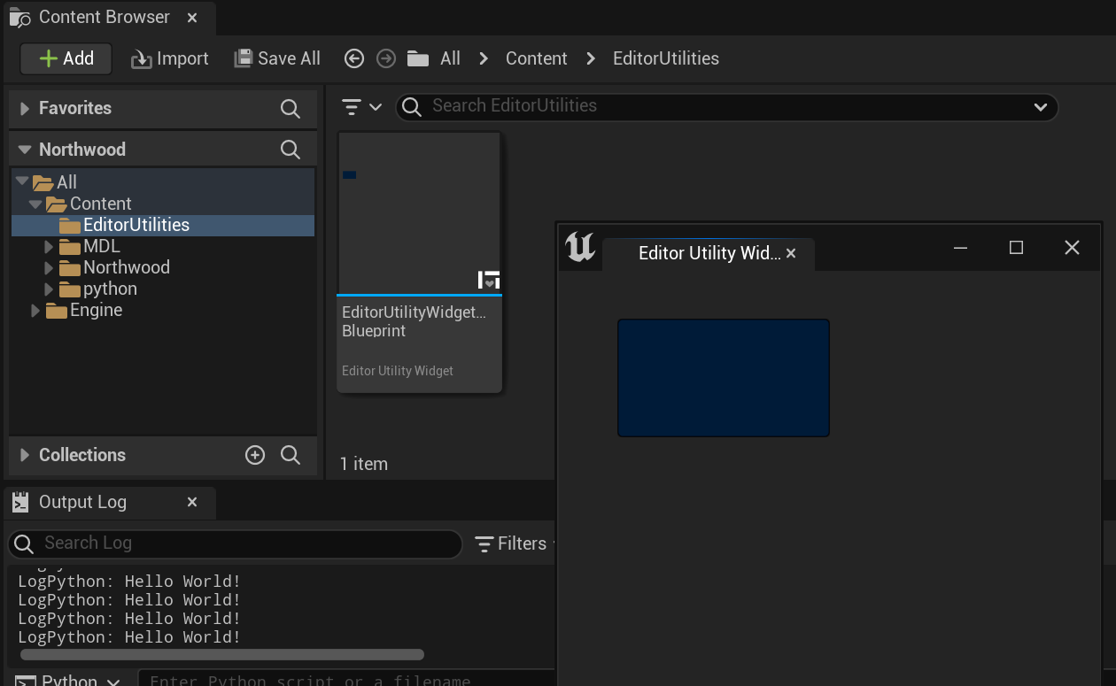Click the folder icon before the All breadcrumb

[x=417, y=58]
